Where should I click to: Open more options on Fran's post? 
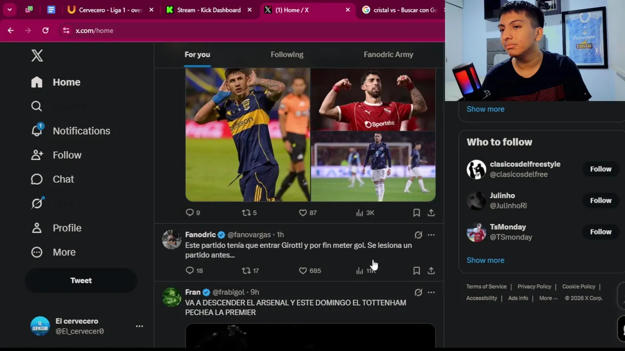[431, 292]
